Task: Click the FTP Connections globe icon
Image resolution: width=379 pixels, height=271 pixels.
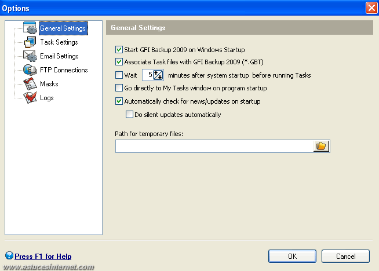Action: [30, 70]
